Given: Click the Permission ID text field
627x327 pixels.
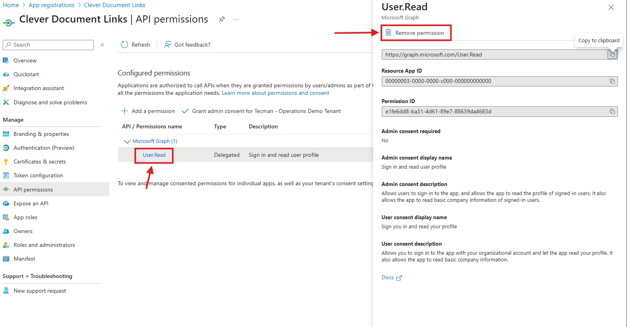Looking at the screenshot, I should pos(500,111).
